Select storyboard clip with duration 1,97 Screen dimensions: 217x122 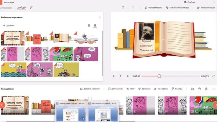(172, 105)
